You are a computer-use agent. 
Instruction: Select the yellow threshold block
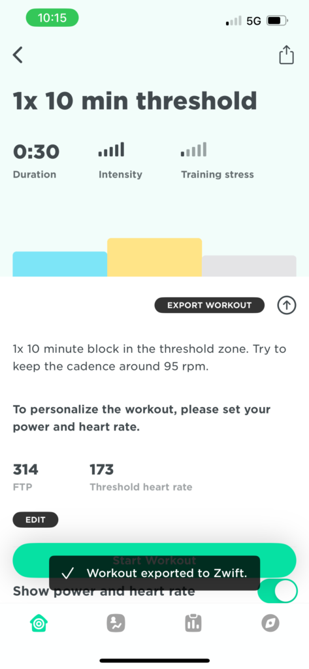tap(154, 257)
